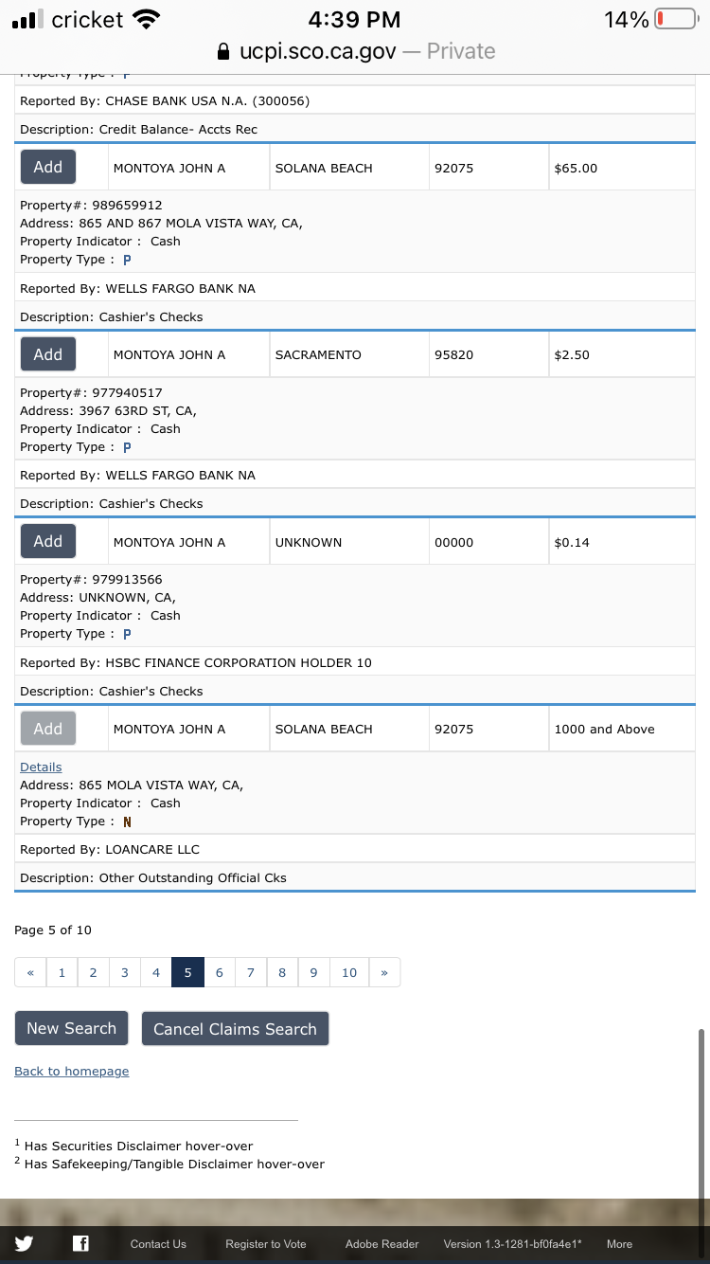Add the $0.14 Unknown city property

pos(48,541)
